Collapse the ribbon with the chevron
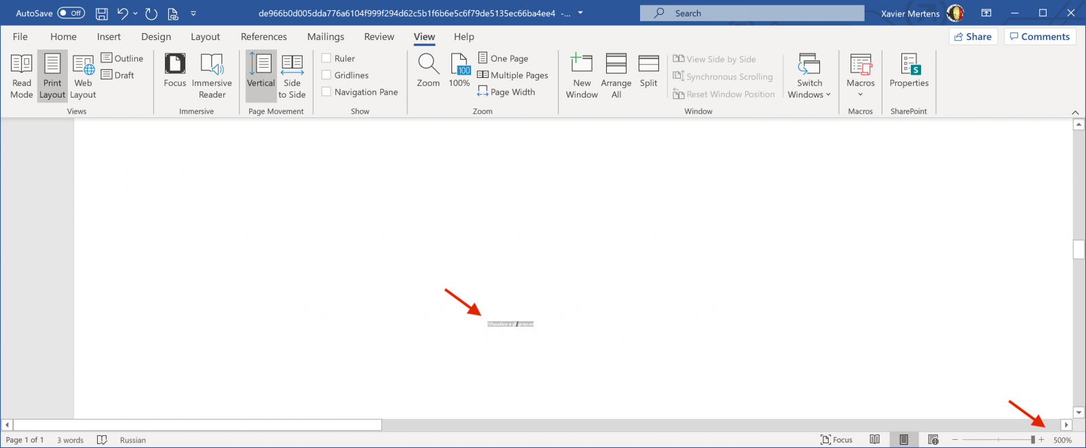The image size is (1086, 448). click(x=1075, y=113)
